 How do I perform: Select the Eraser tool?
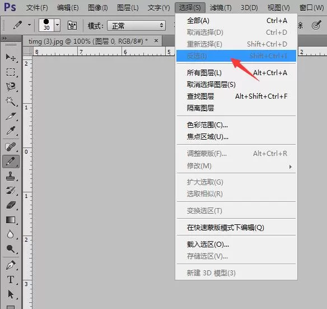click(11, 205)
